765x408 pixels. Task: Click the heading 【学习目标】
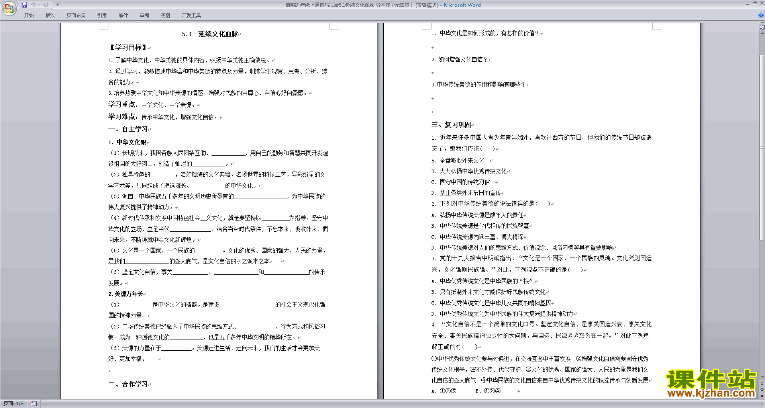coord(127,47)
